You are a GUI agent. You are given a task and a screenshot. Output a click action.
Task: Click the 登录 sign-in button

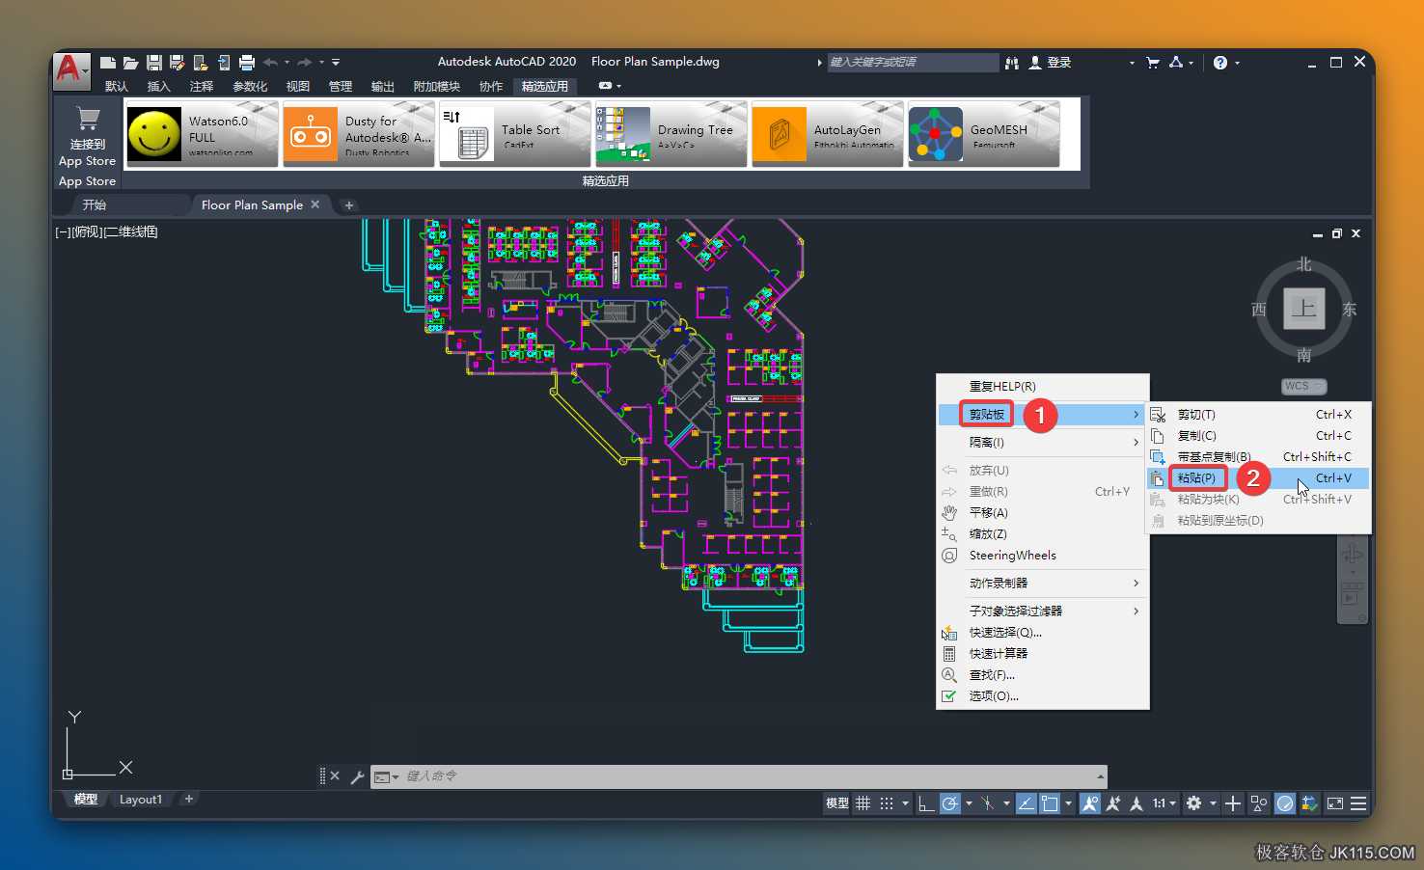pyautogui.click(x=1050, y=63)
